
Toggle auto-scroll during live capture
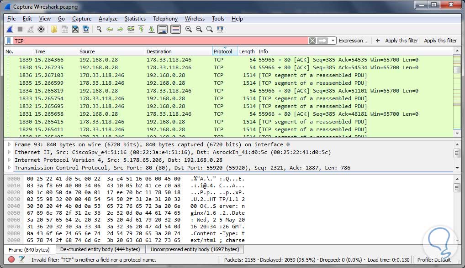tap(163, 29)
